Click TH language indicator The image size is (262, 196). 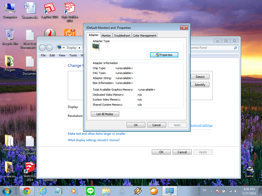(x=204, y=190)
